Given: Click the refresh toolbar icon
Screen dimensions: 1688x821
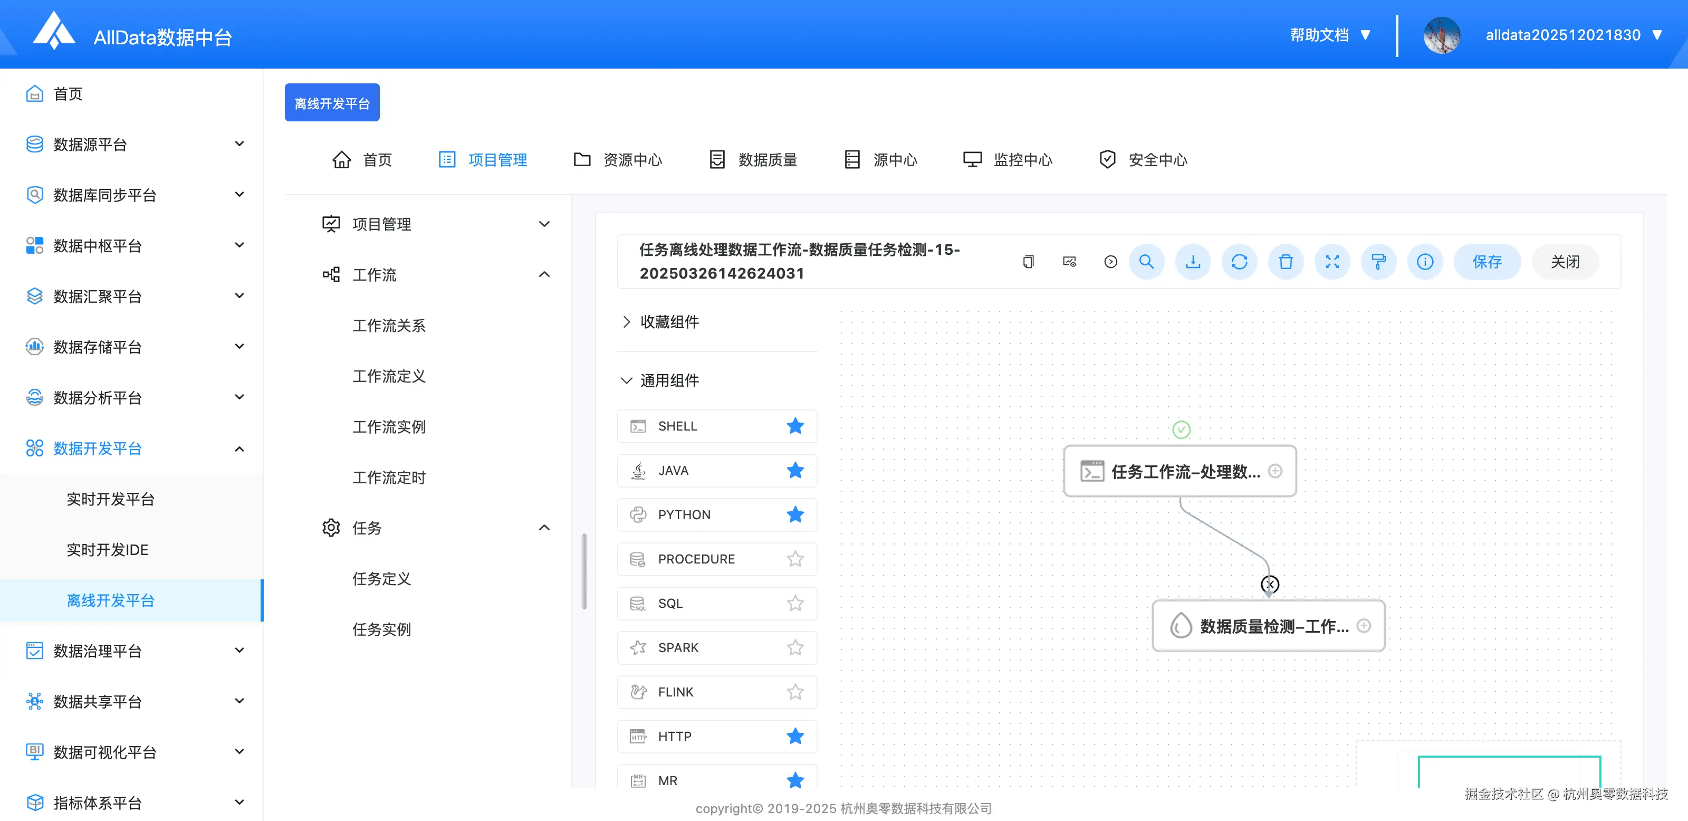Looking at the screenshot, I should pyautogui.click(x=1239, y=262).
